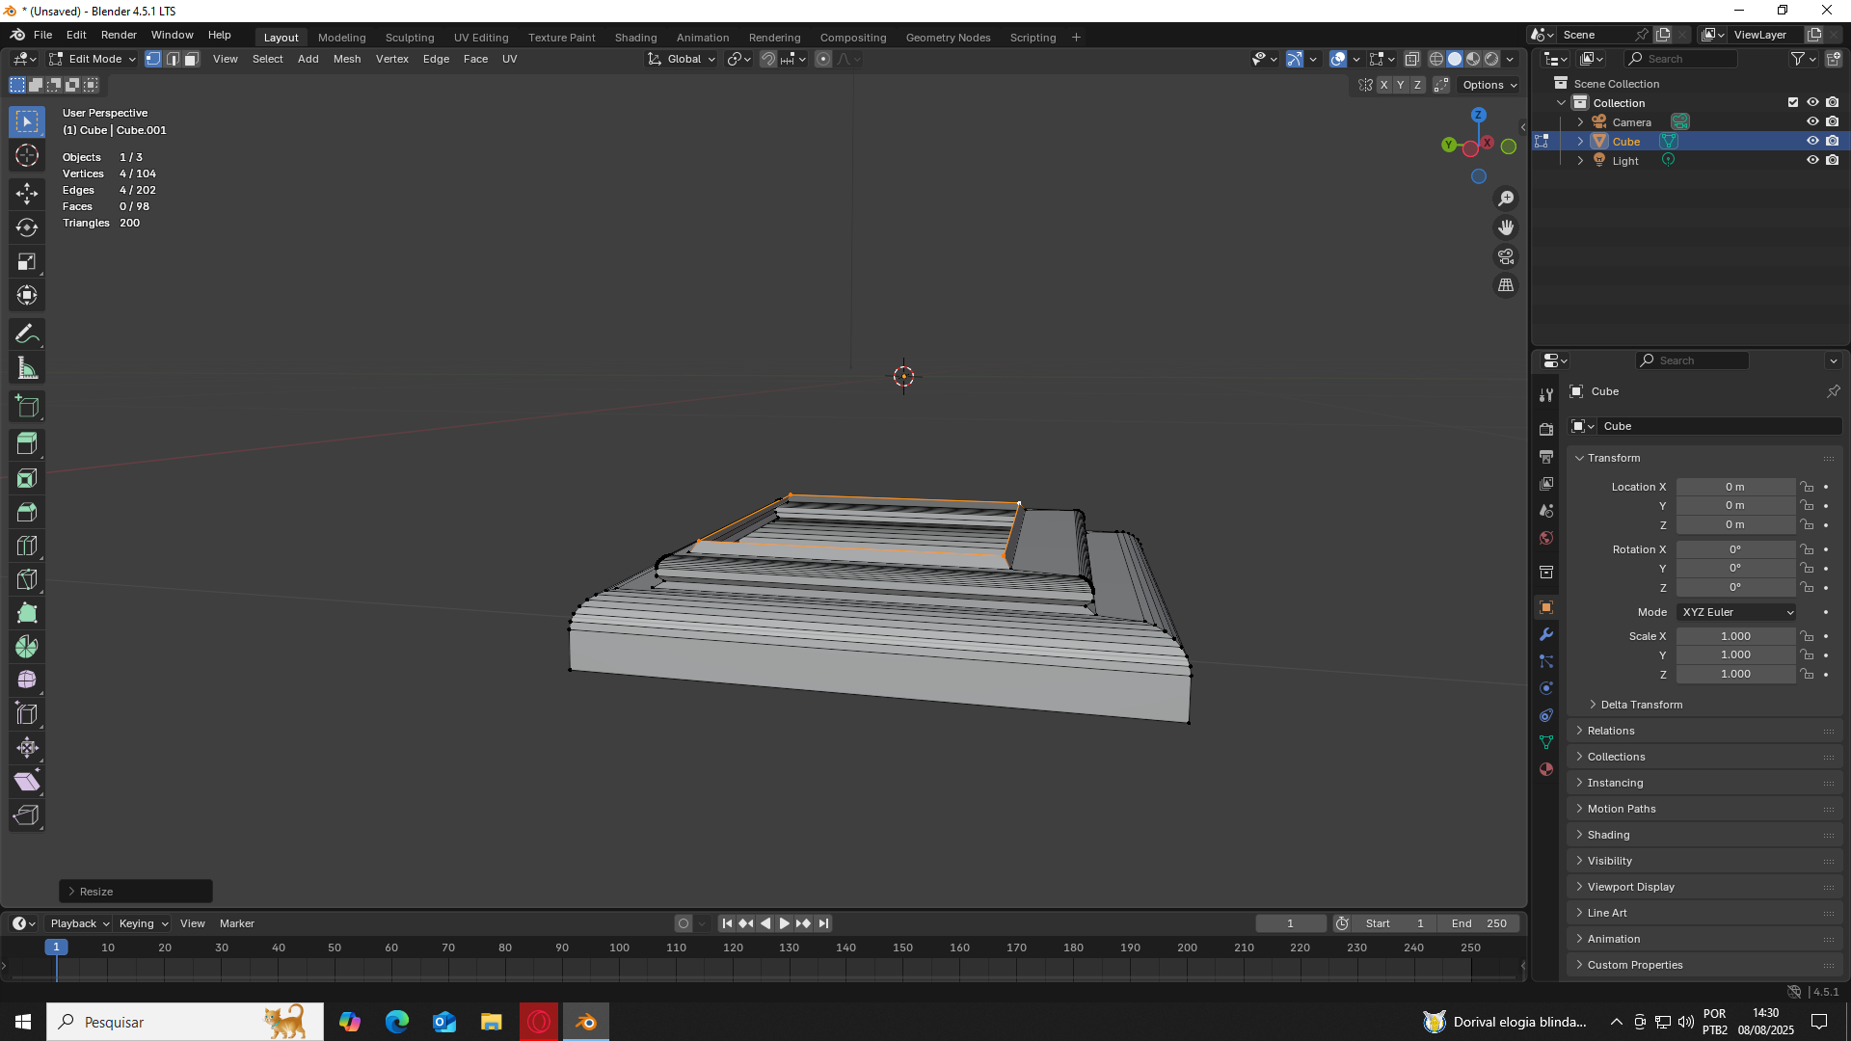This screenshot has height=1041, width=1851.
Task: Select the Measure ruler tool
Action: coord(27,368)
